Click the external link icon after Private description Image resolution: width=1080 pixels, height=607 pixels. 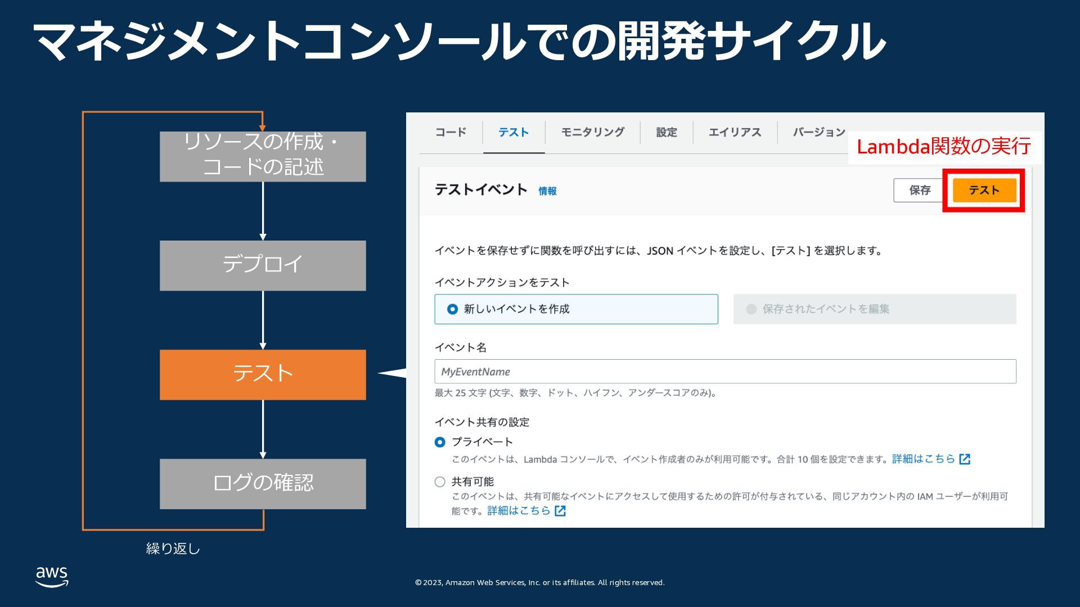click(965, 459)
